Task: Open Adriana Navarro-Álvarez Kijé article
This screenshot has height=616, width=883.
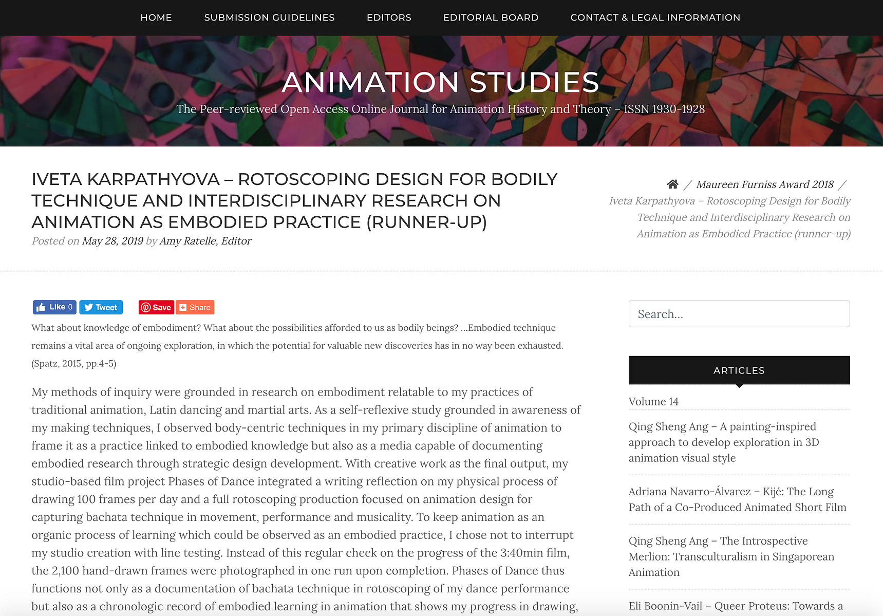Action: tap(738, 499)
